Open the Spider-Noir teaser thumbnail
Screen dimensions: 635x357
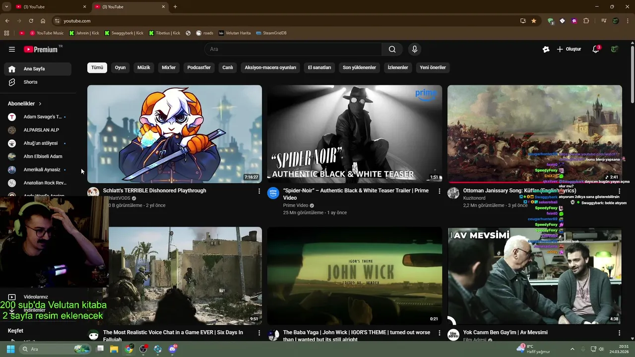tap(355, 134)
